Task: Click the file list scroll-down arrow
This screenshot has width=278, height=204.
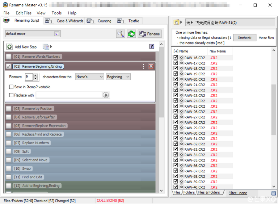Action: (274, 186)
